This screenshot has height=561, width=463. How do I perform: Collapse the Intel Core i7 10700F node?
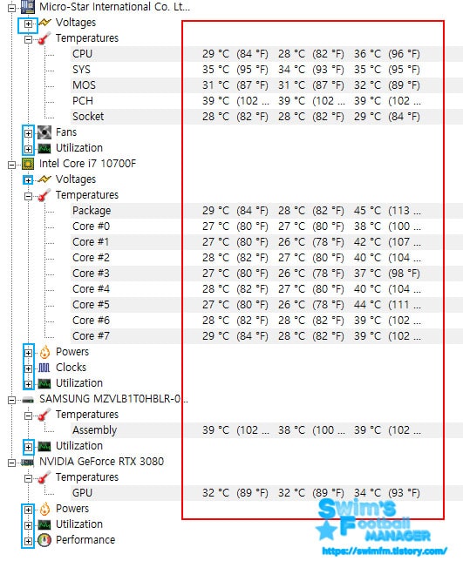11,165
